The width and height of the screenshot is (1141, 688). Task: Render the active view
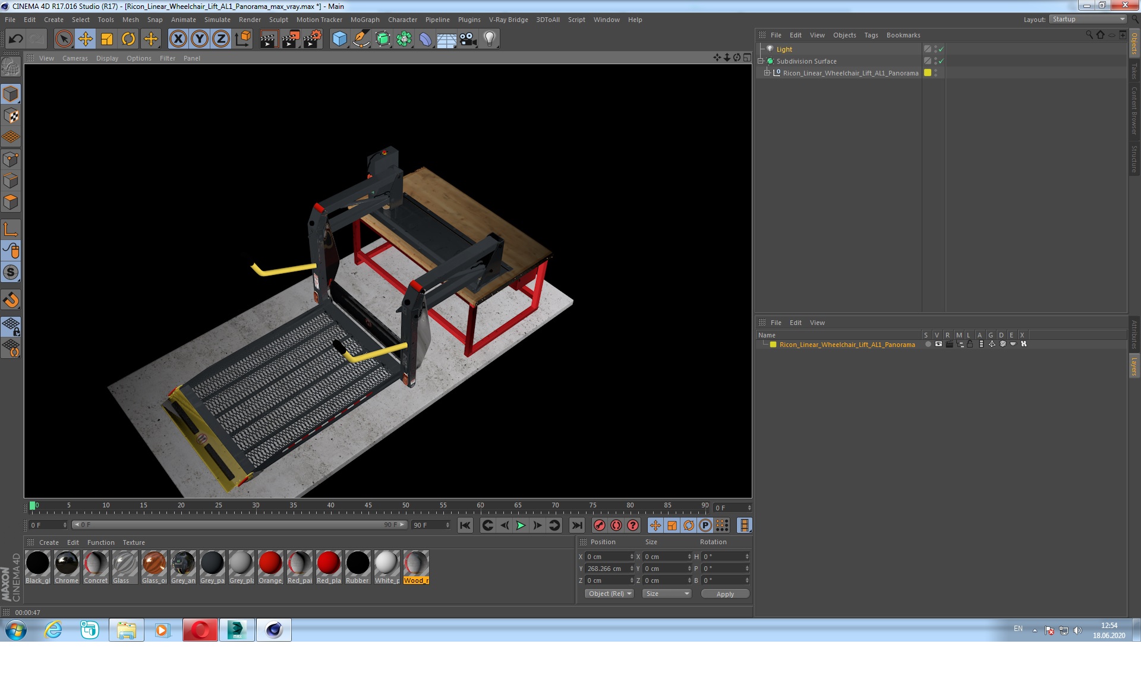tap(269, 39)
